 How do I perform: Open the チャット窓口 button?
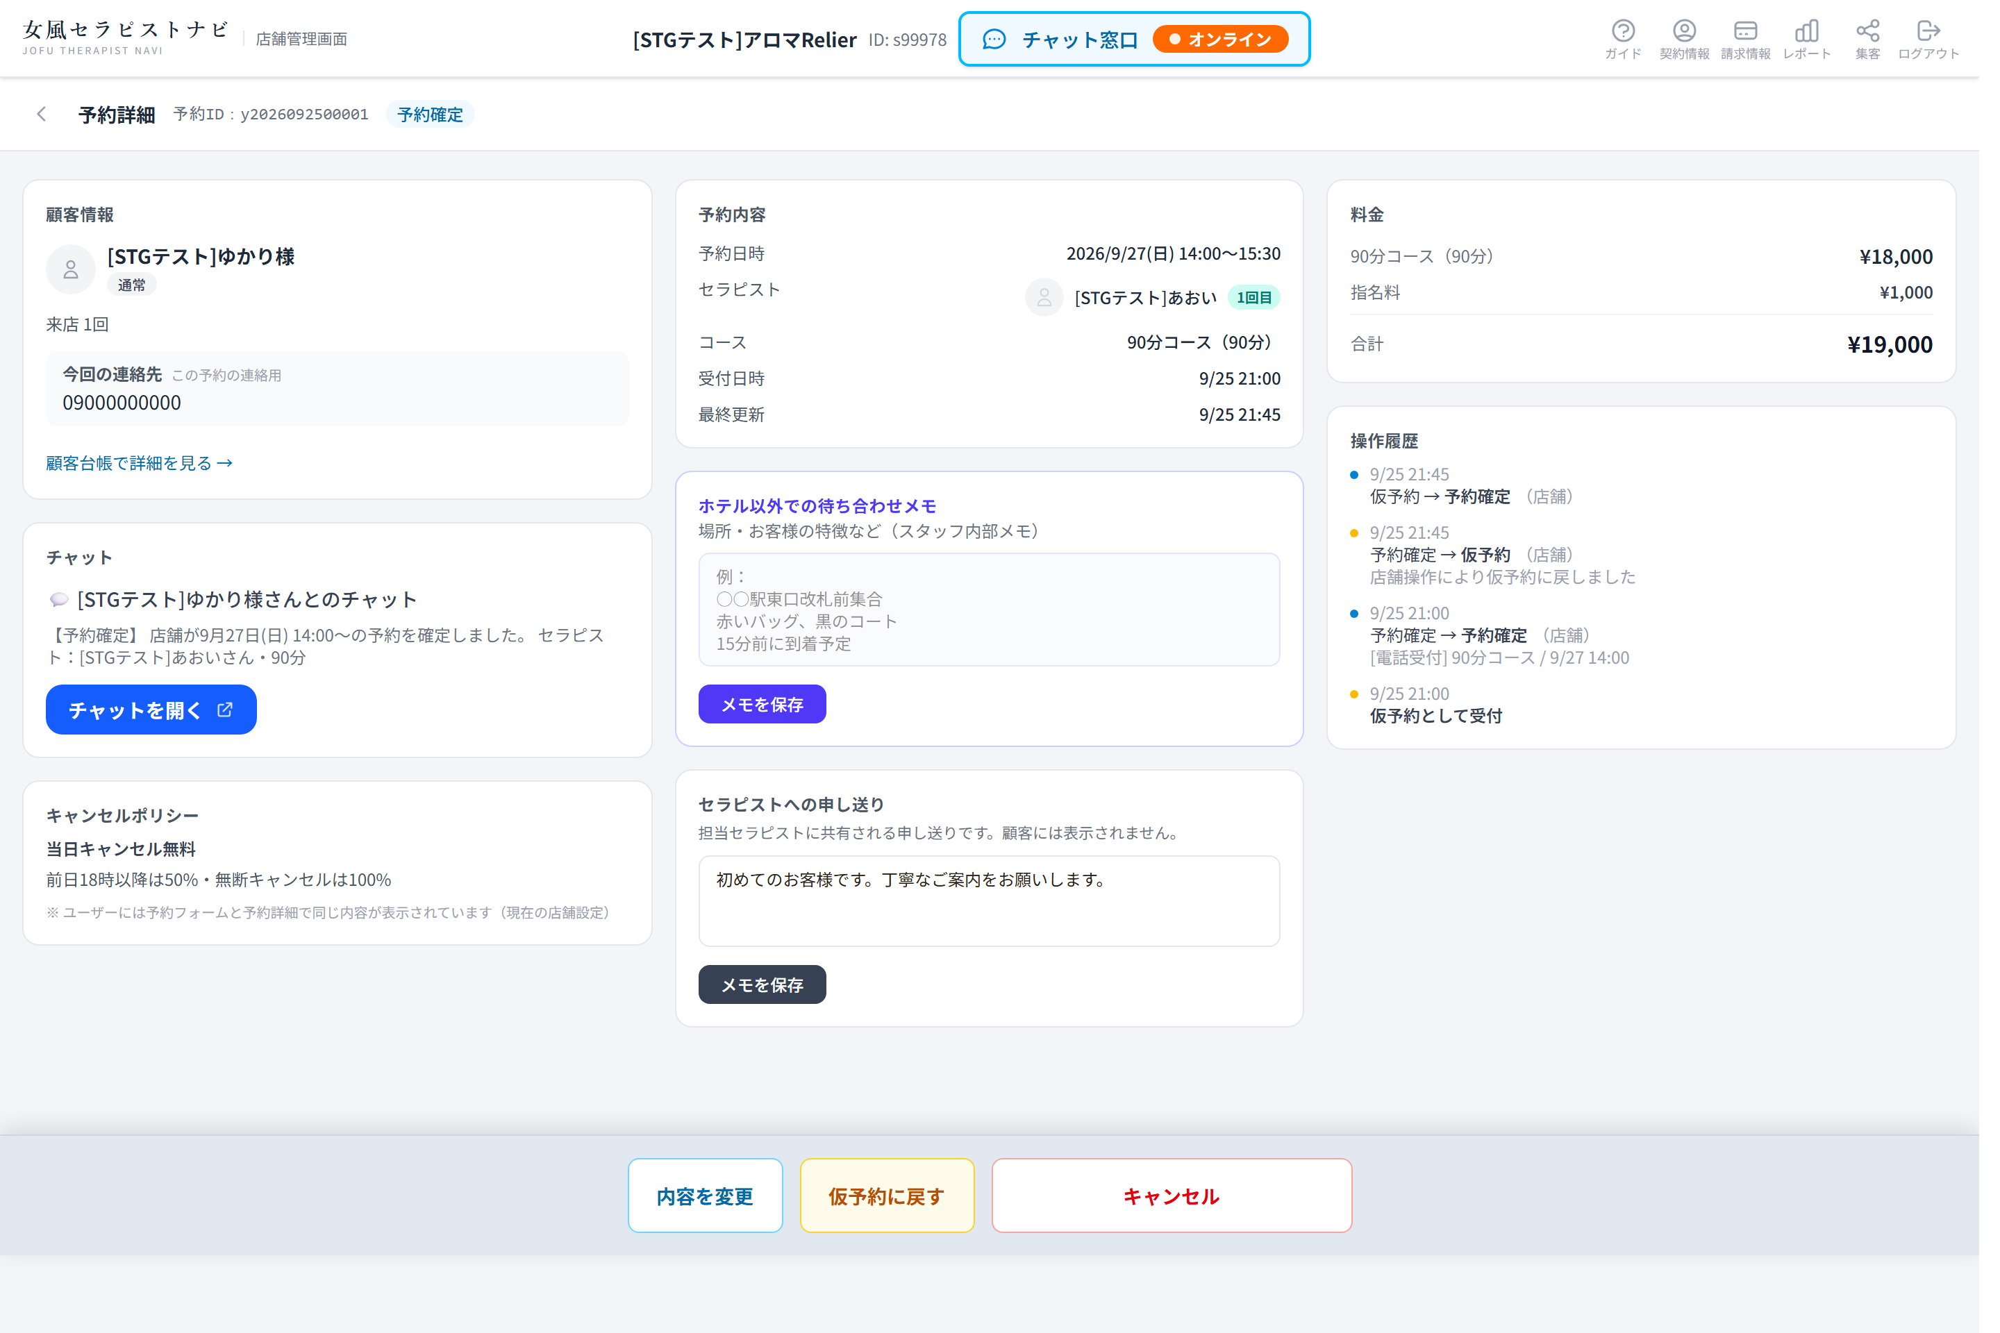1145,39
